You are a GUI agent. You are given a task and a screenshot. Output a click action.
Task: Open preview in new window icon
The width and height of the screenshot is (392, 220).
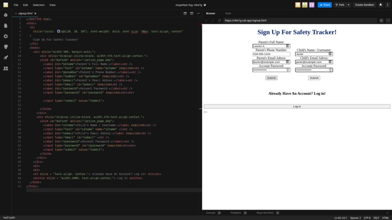(388, 20)
